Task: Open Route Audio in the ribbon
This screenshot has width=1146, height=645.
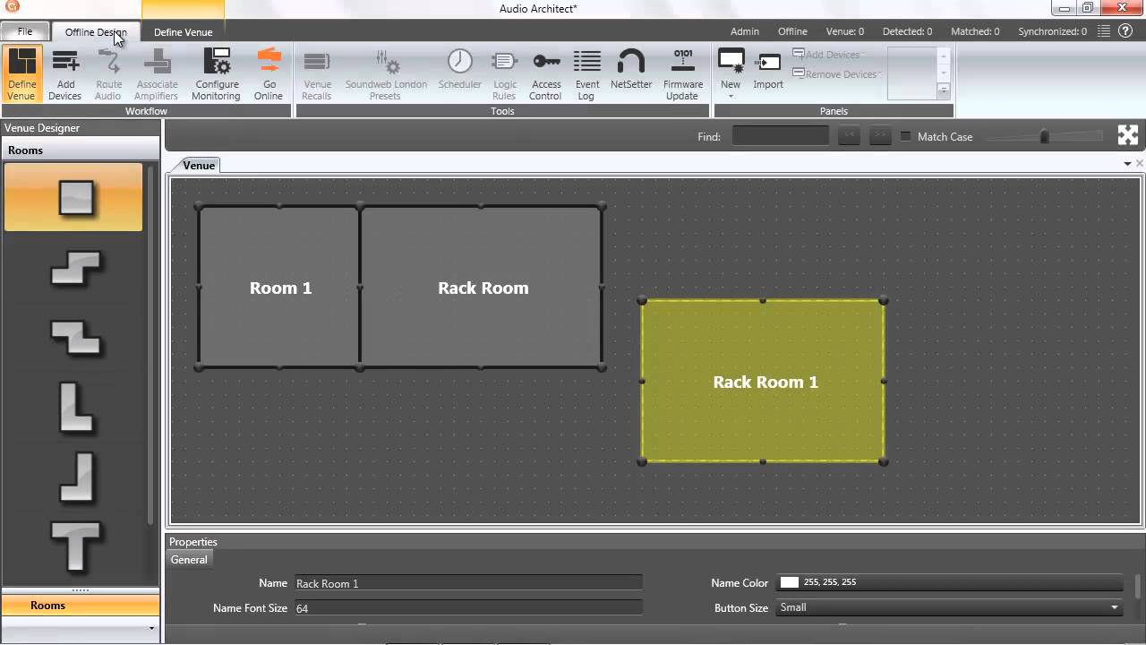Action: (x=108, y=74)
